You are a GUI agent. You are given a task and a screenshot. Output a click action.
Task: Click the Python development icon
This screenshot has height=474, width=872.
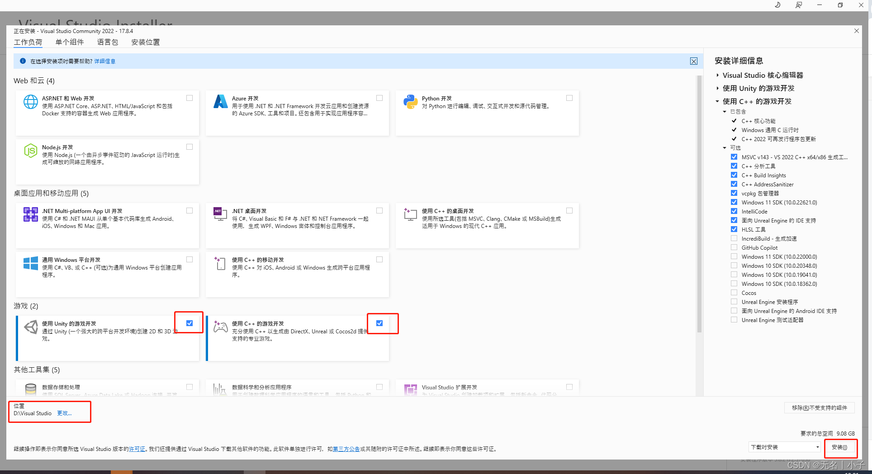coord(411,102)
